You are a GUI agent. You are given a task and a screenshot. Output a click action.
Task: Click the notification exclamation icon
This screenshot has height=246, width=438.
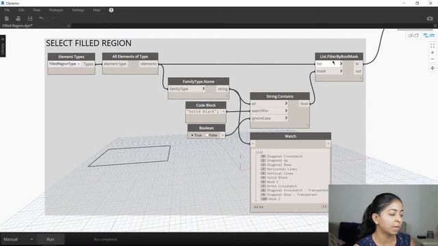(111, 10)
